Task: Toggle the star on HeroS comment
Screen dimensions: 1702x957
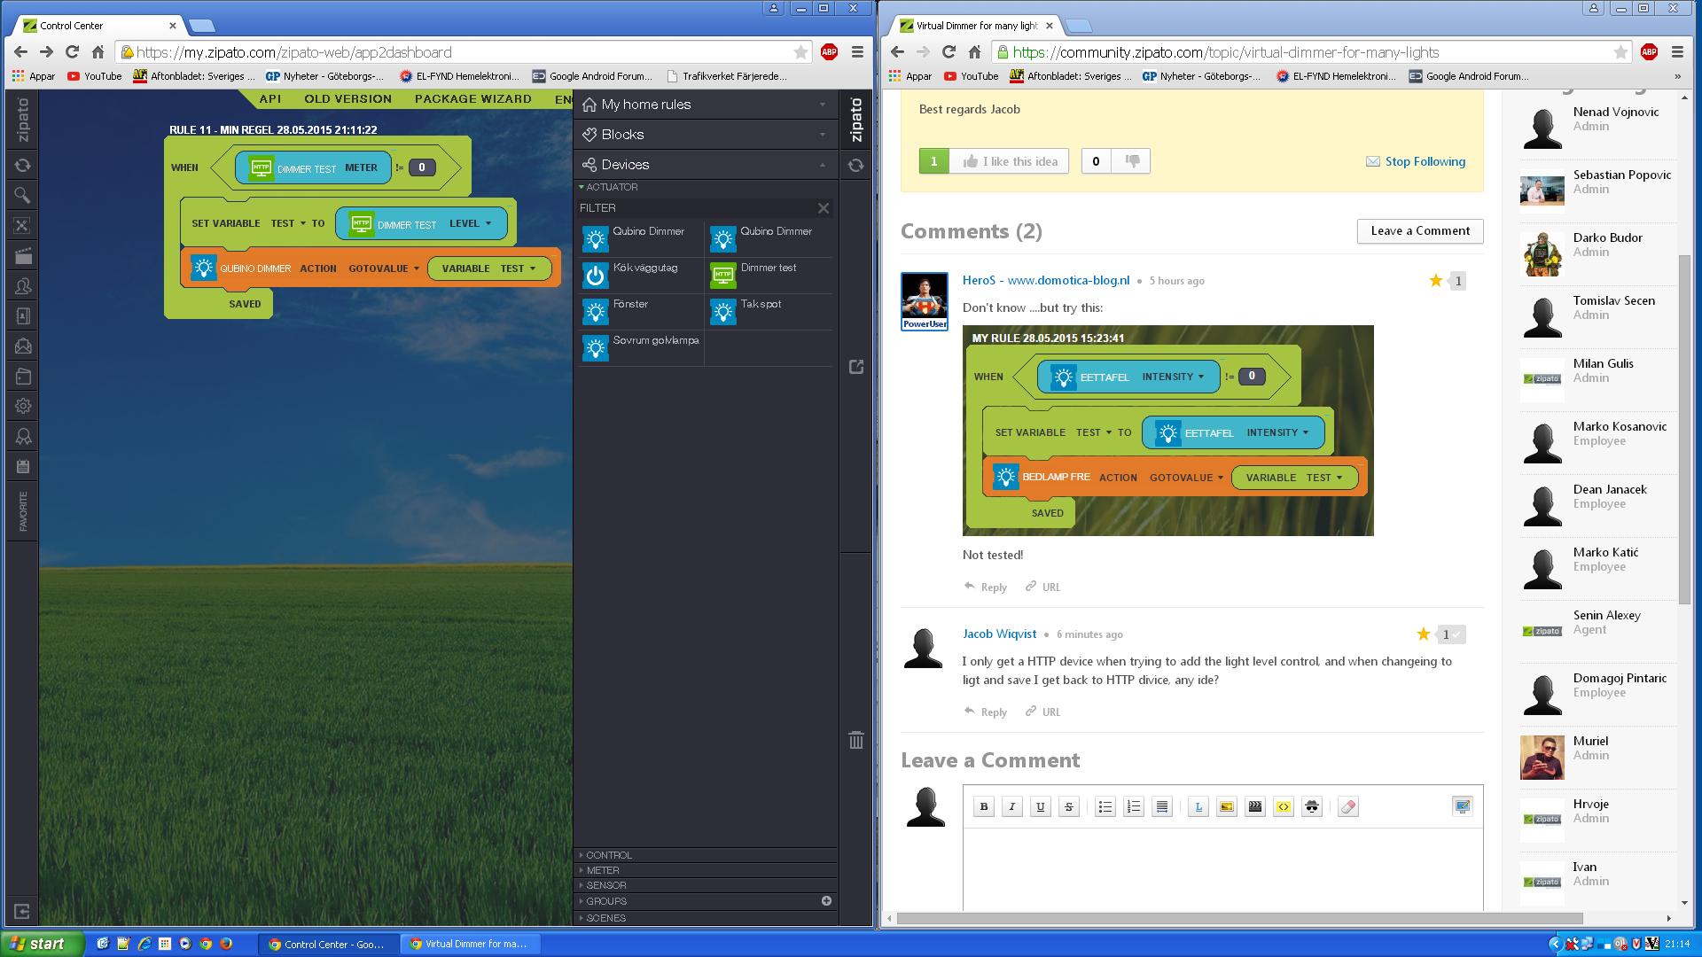Action: pyautogui.click(x=1435, y=281)
